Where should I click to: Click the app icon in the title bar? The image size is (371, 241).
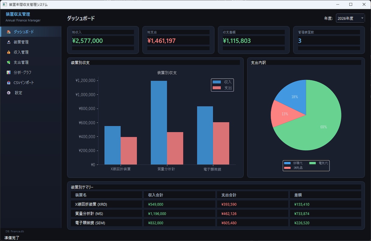click(5, 5)
